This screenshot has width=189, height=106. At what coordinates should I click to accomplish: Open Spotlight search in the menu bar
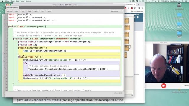point(183,1)
